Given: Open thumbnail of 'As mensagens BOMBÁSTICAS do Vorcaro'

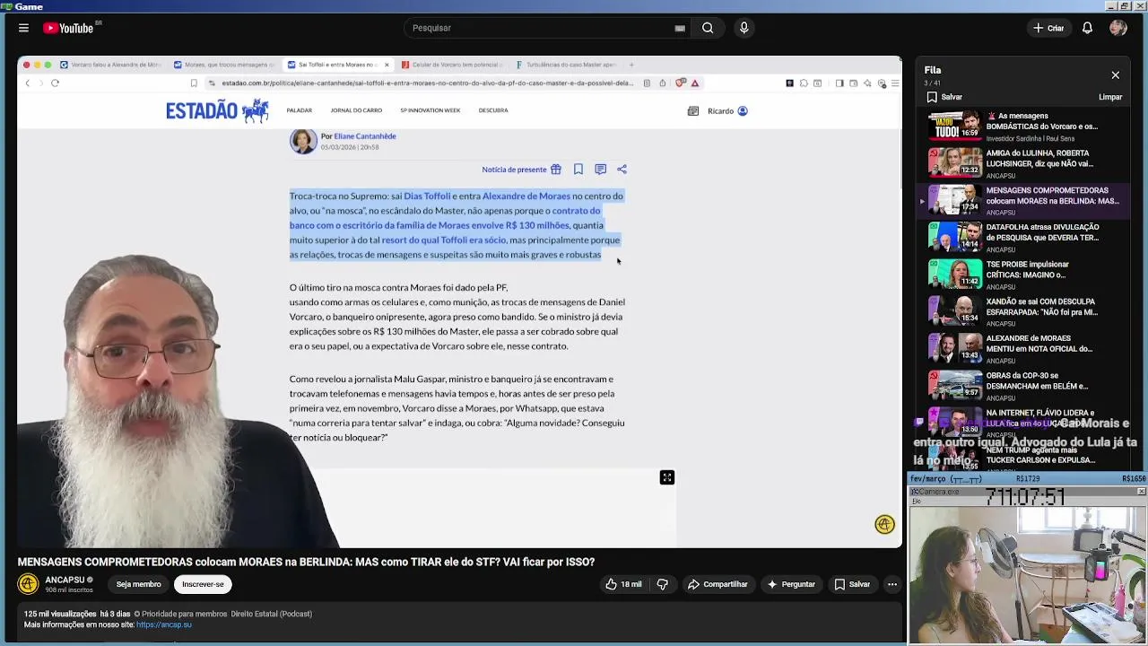Looking at the screenshot, I should [954, 127].
